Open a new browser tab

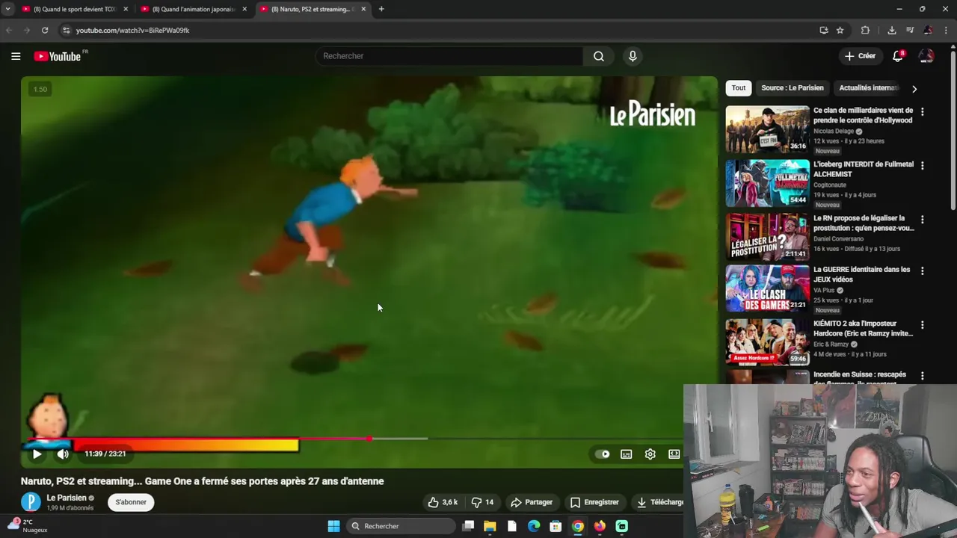381,9
